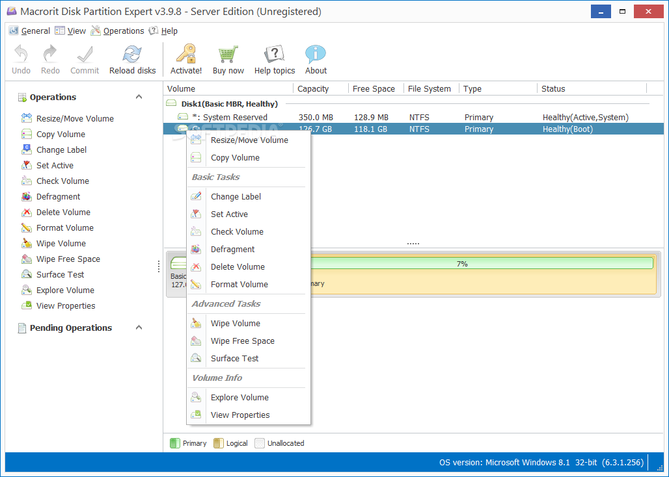Open the View menu
This screenshot has height=477, width=669.
click(70, 31)
